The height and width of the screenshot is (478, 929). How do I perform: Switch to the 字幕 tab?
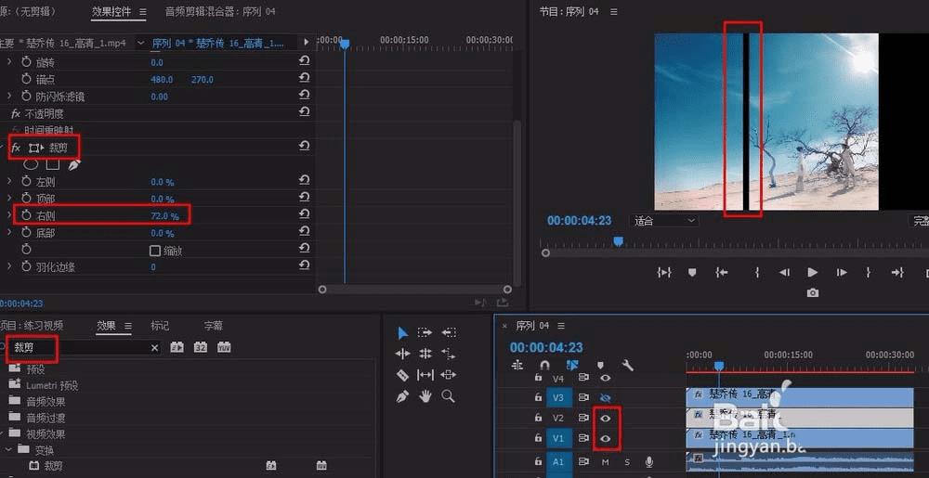pyautogui.click(x=214, y=326)
